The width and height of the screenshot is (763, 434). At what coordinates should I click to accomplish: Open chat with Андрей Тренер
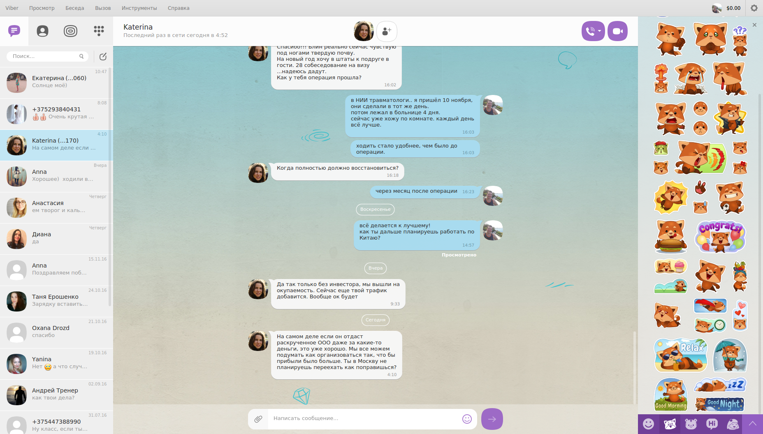[56, 395]
